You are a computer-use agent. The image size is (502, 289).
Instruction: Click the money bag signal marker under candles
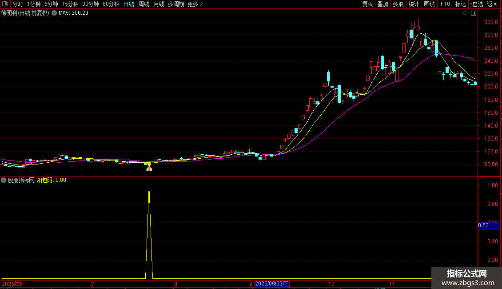coord(149,168)
